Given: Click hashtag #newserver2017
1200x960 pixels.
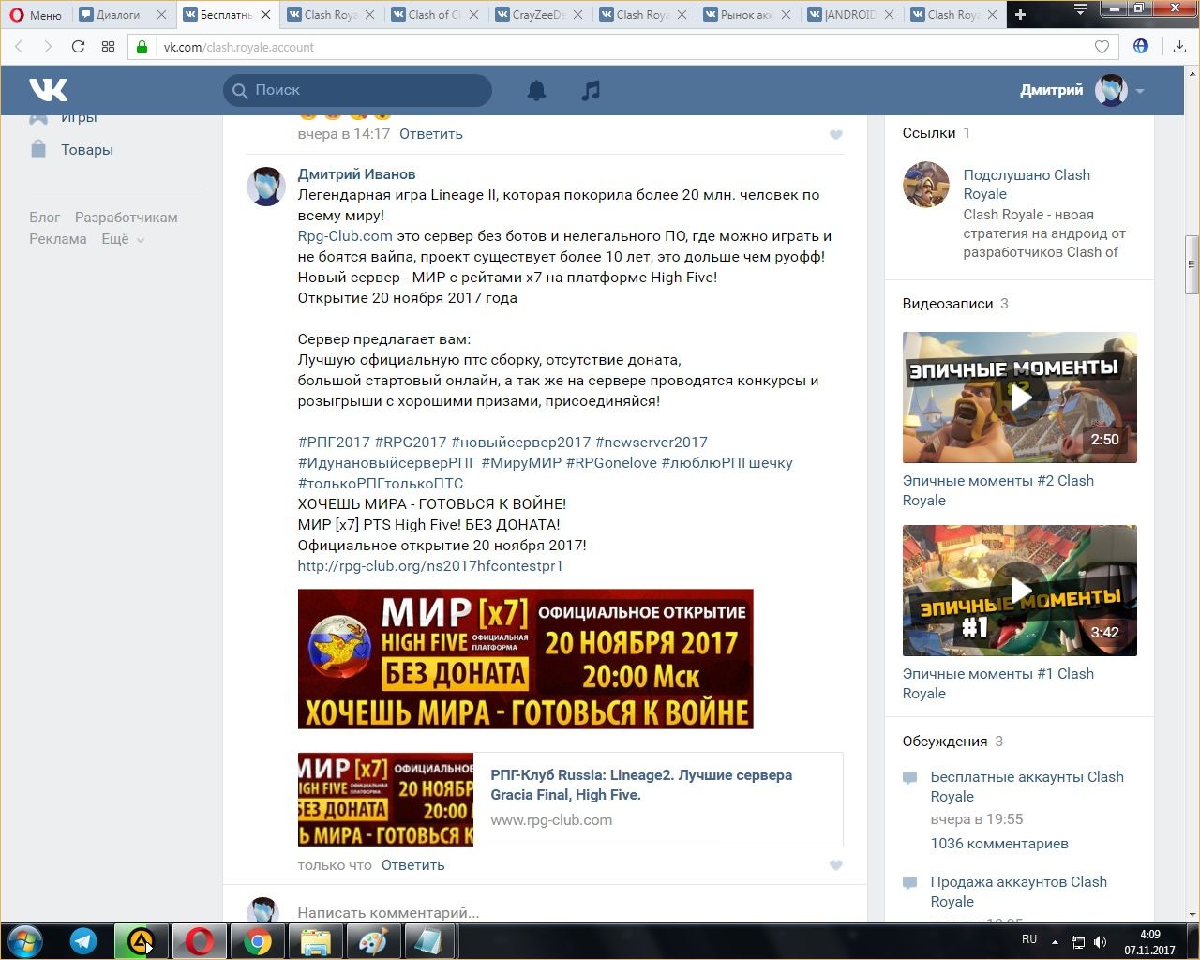Looking at the screenshot, I should 652,442.
